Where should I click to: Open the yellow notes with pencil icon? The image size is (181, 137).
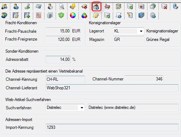96,15
